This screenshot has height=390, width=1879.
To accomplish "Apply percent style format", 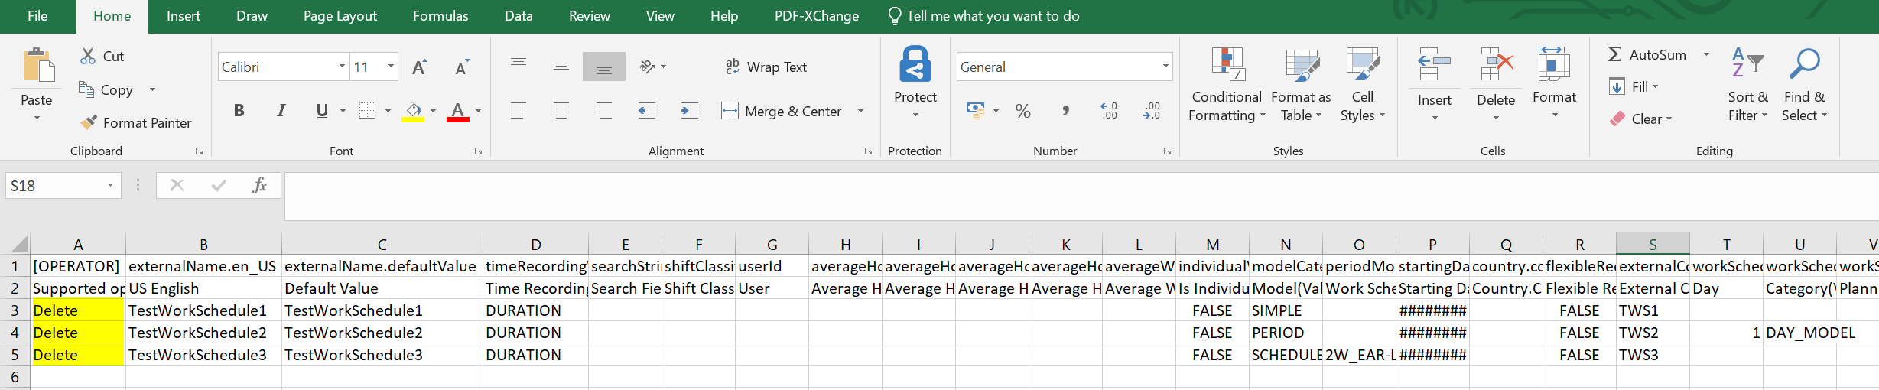I will [x=1022, y=111].
